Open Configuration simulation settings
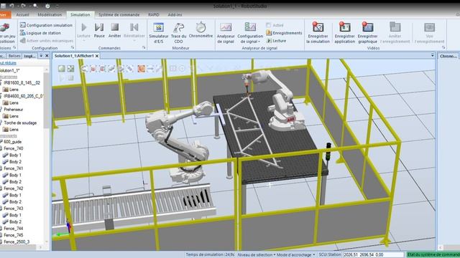The image size is (460, 258). point(46,25)
